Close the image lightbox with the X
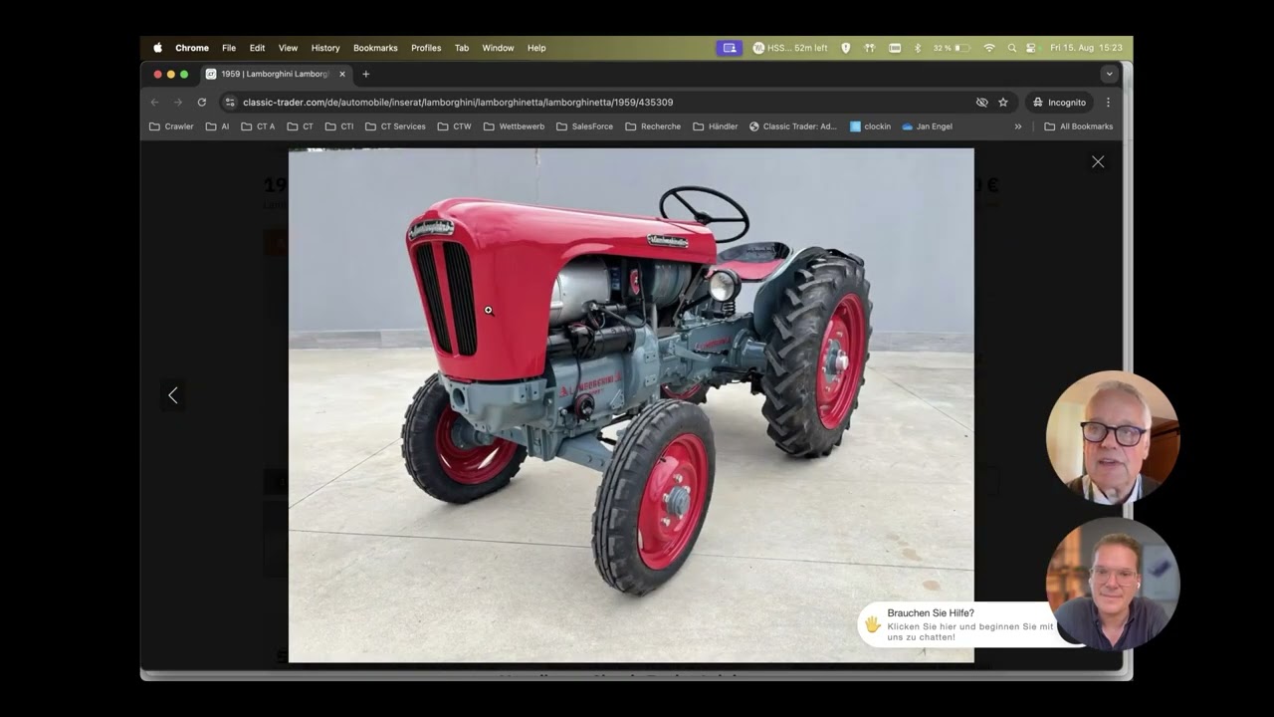Image resolution: width=1274 pixels, height=717 pixels. [1098, 161]
